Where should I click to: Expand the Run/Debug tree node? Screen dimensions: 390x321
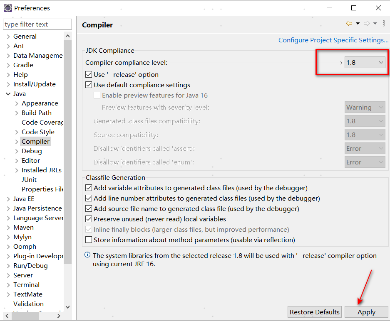(x=8, y=266)
